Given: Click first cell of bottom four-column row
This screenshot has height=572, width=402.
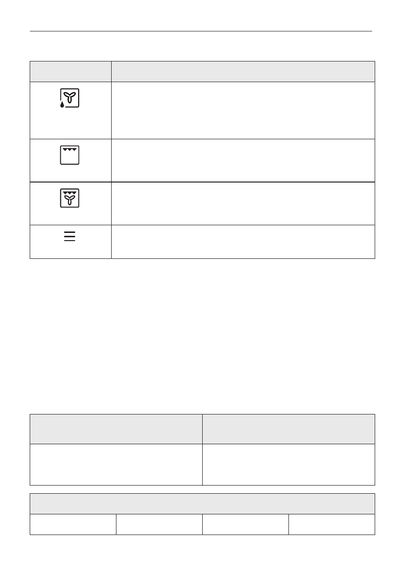Looking at the screenshot, I should [73, 524].
